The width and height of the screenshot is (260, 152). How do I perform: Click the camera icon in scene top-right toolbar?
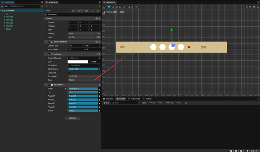(250, 7)
